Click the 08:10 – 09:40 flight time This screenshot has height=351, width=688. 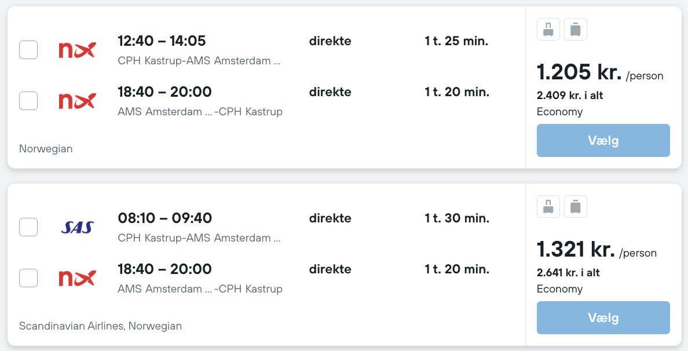coord(165,218)
